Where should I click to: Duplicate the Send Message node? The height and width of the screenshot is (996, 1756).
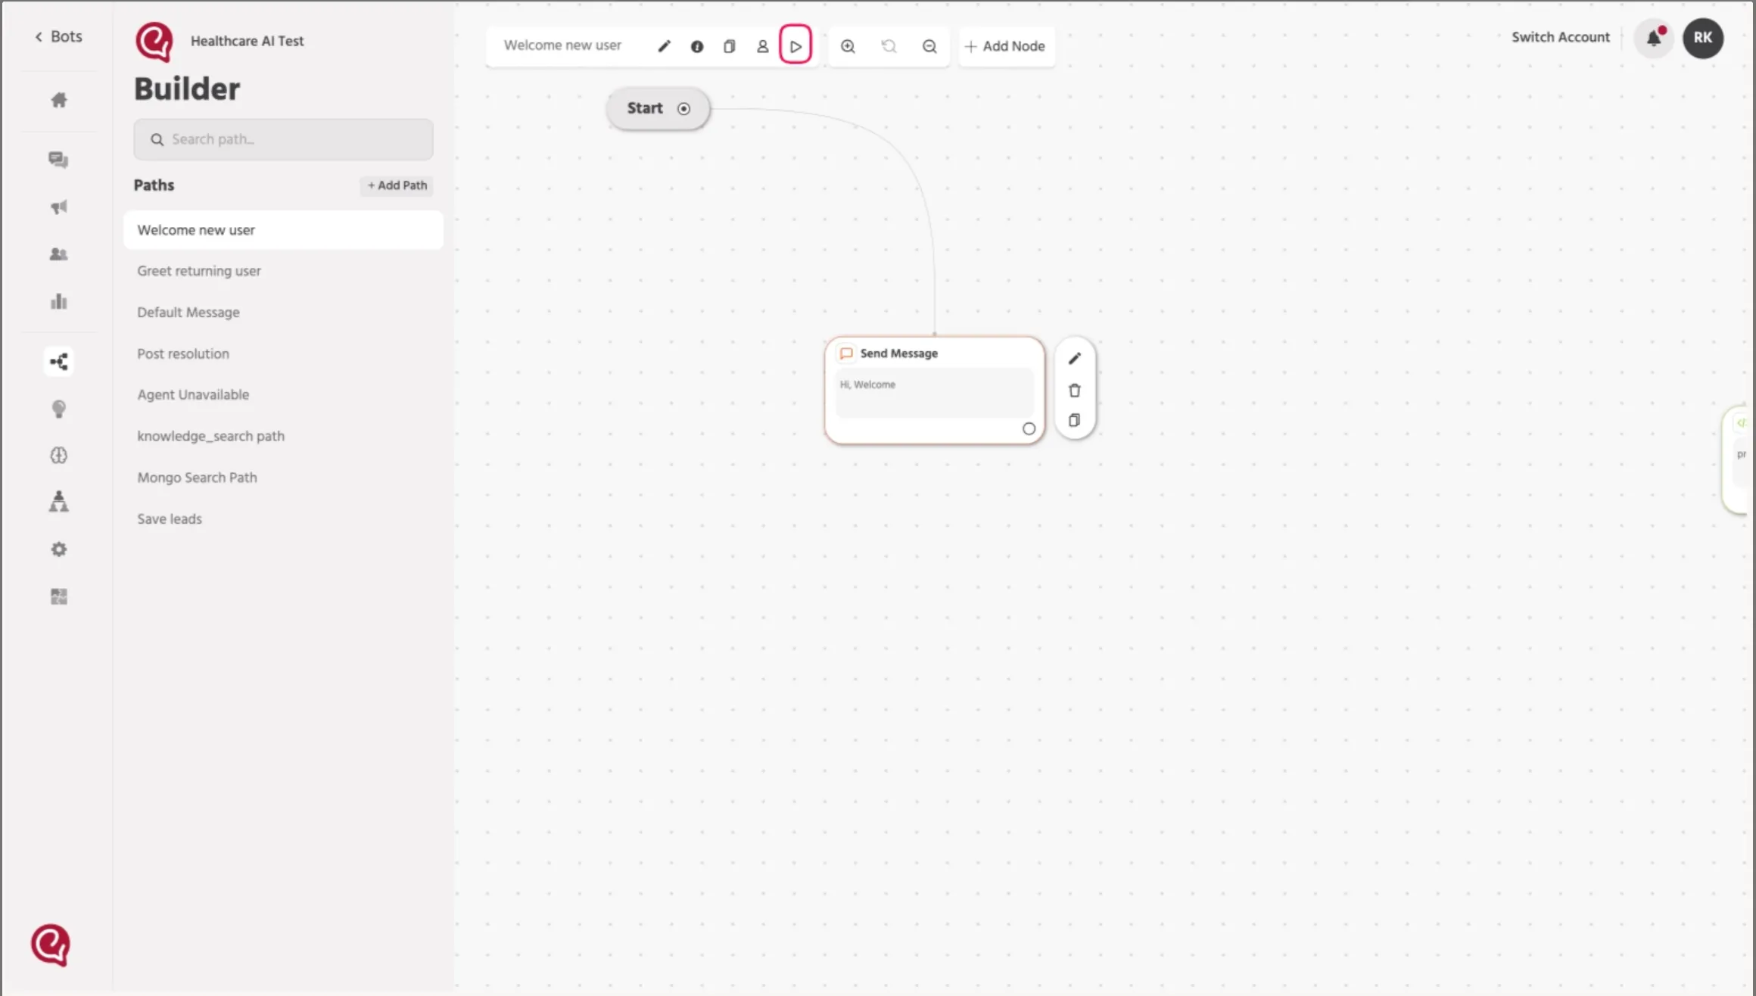click(x=1075, y=421)
